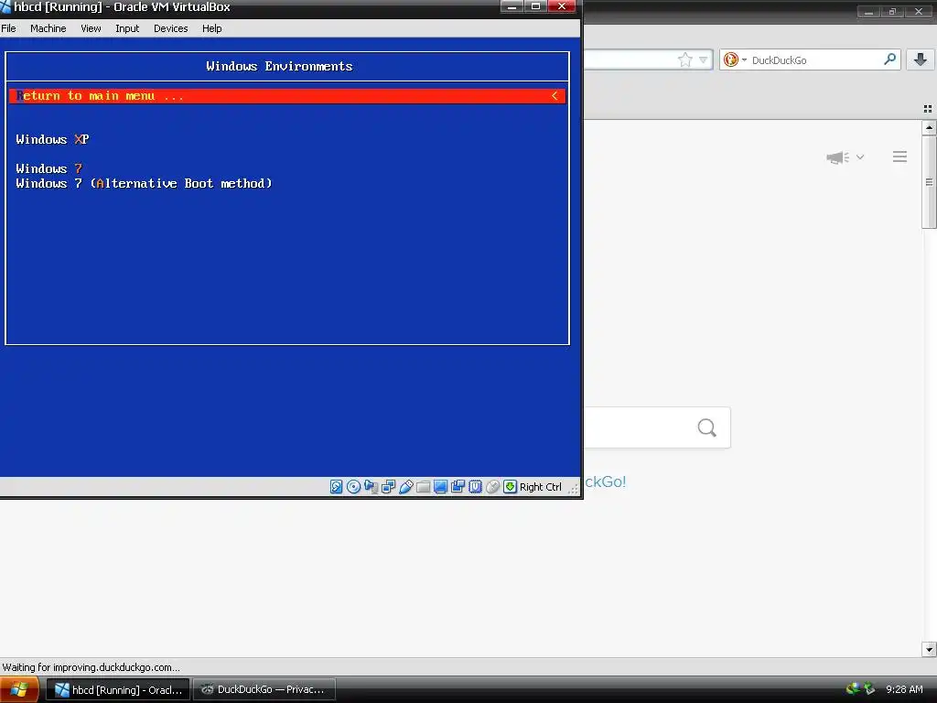The image size is (937, 703).
Task: Select the plain 'Windows 7' boot entry
Action: (49, 168)
